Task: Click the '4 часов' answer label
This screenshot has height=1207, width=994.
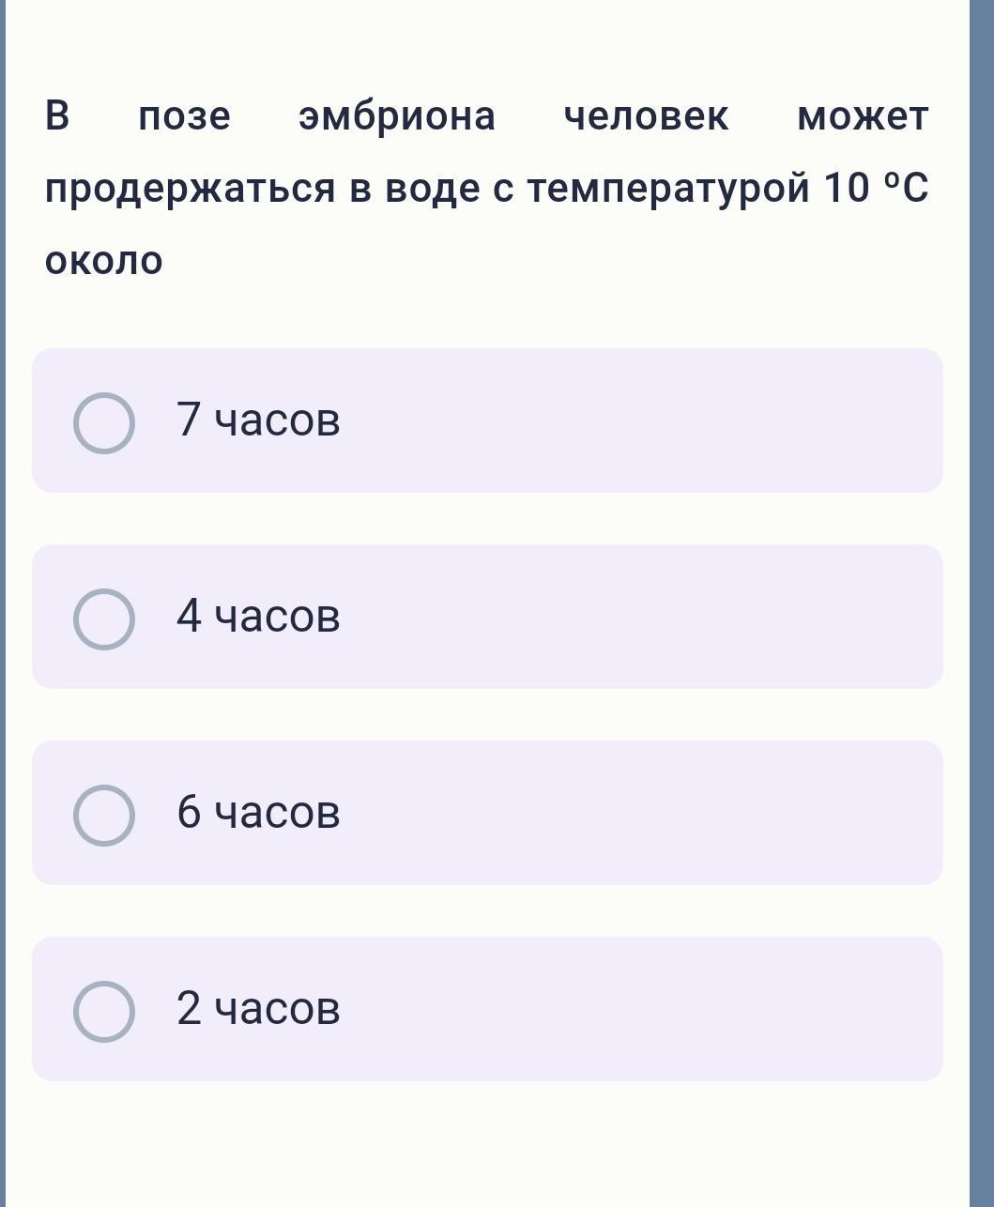Action: 258,616
